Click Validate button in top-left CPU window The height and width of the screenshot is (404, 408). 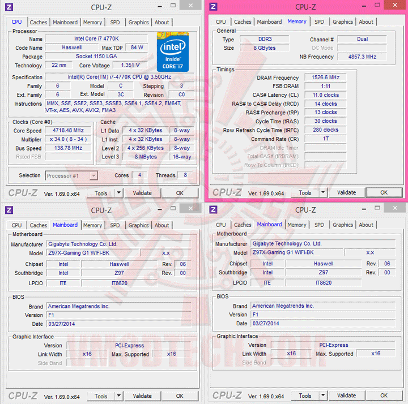(x=142, y=193)
